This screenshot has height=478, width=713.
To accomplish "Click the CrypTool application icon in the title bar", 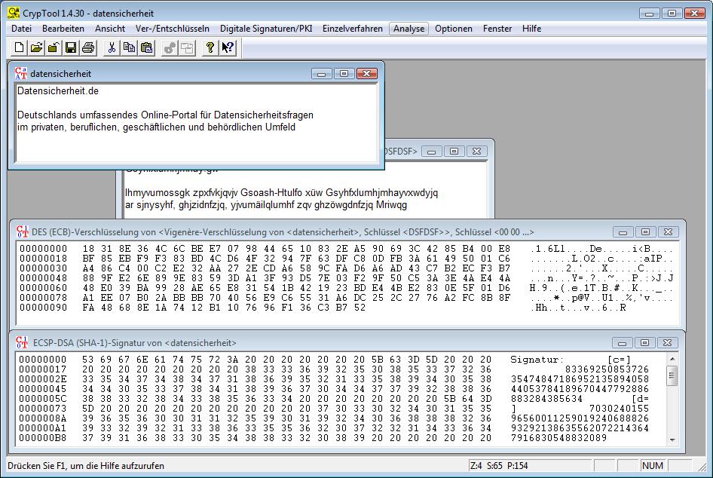I will (x=14, y=13).
